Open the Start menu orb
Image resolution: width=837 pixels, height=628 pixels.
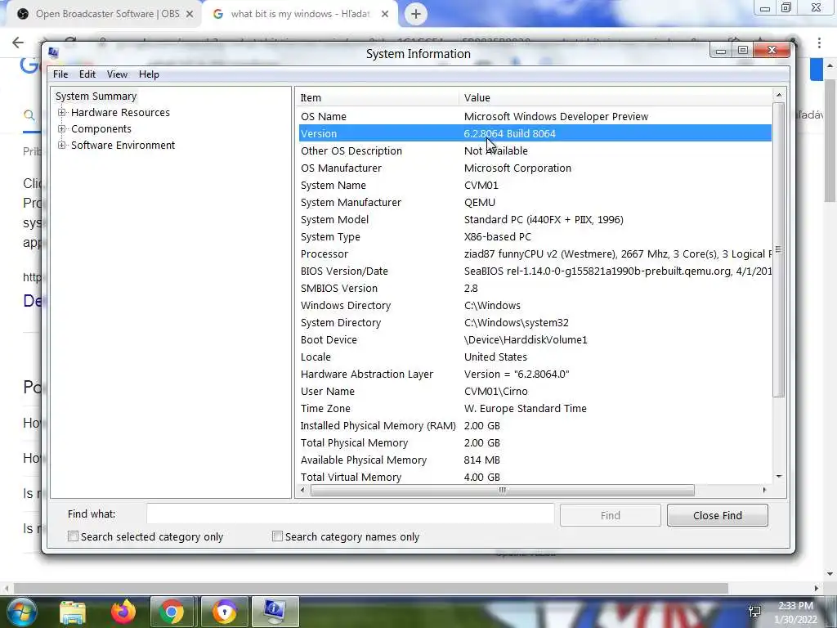(20, 612)
